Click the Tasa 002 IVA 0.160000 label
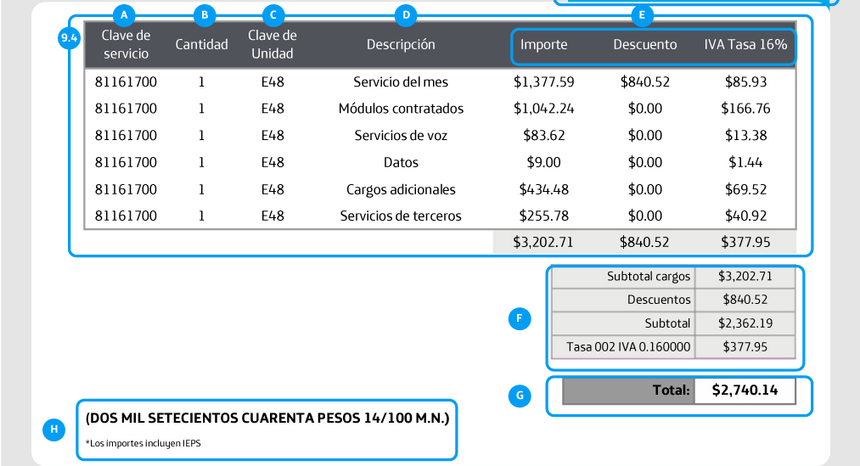This screenshot has height=466, width=860. [628, 346]
